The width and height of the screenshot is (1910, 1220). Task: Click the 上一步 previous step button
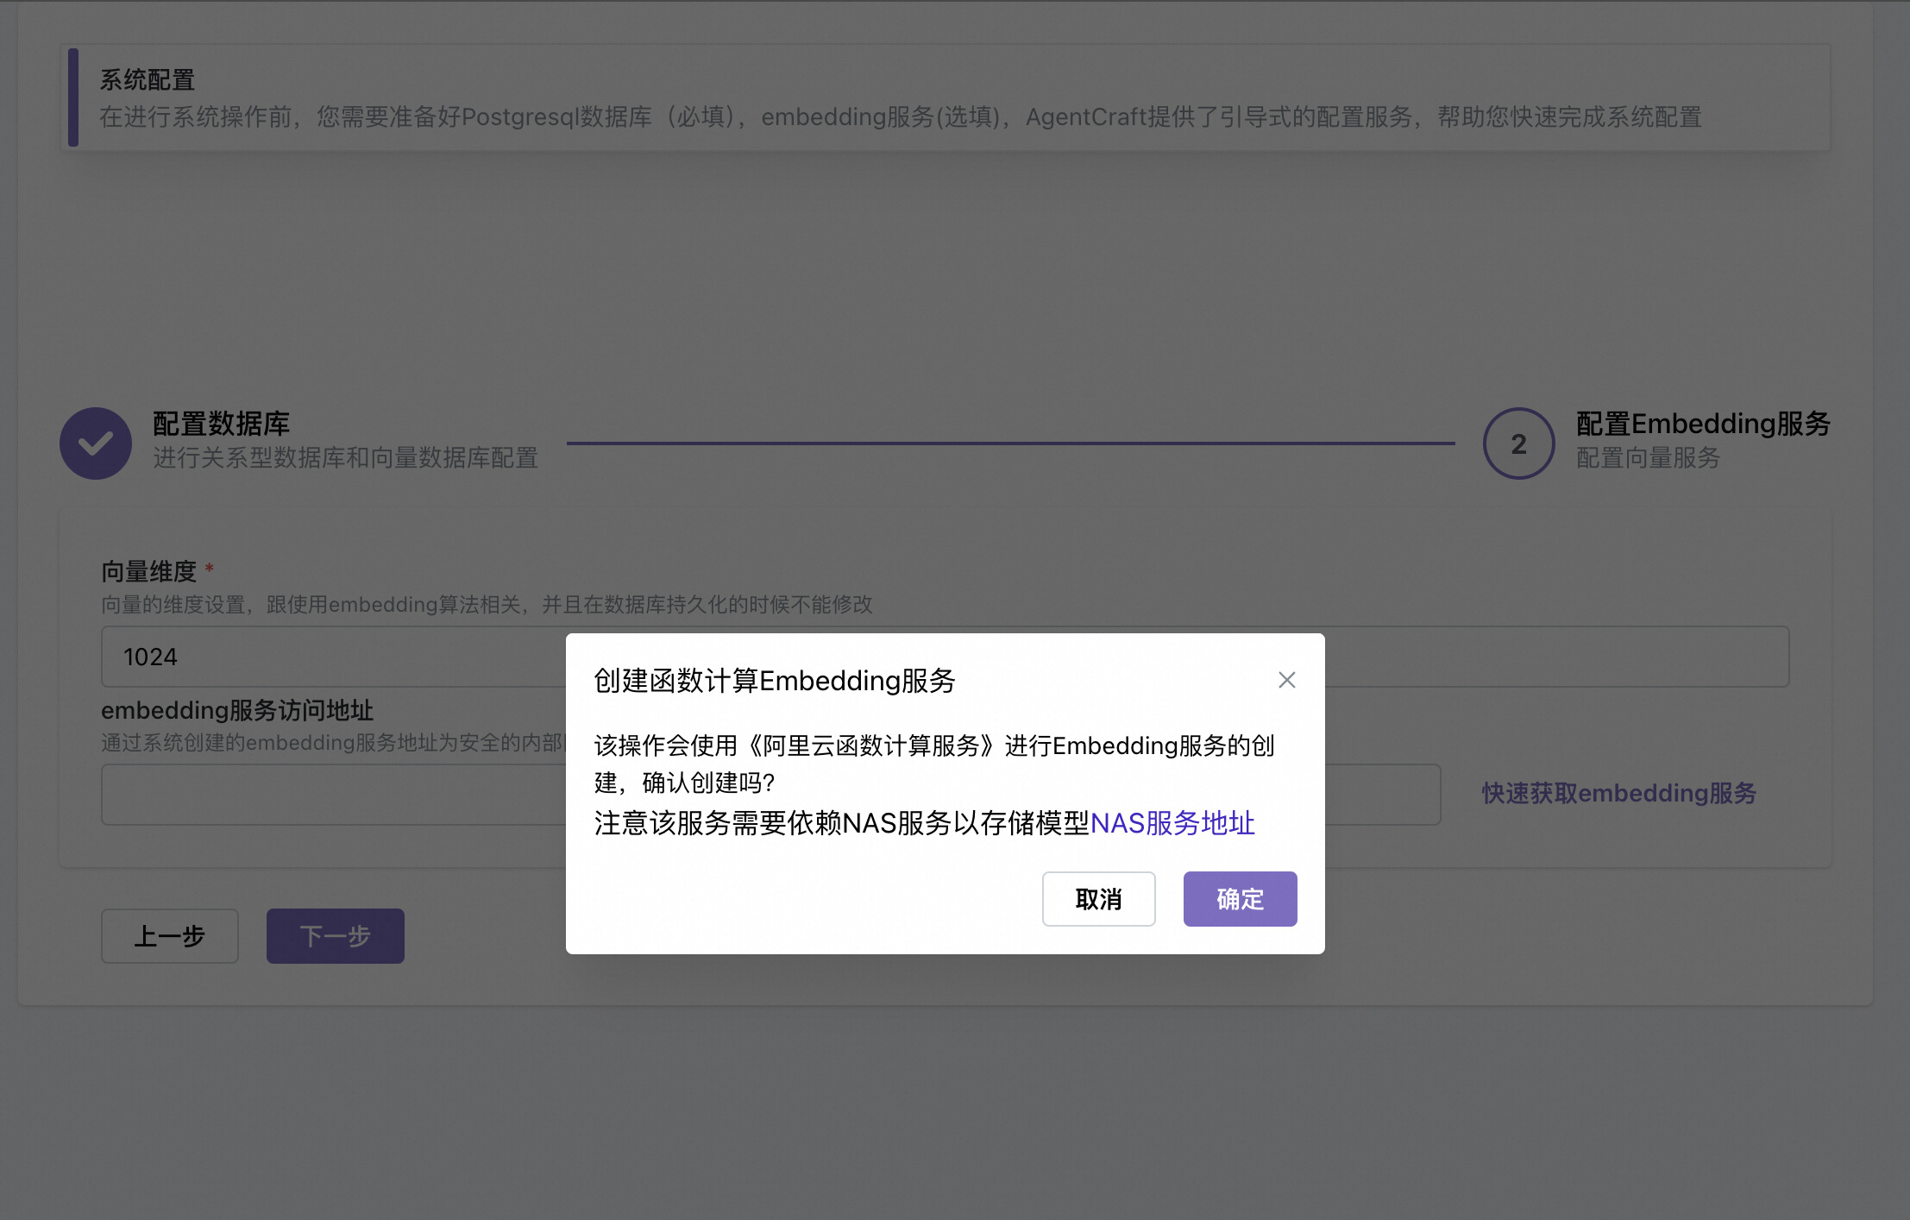point(169,936)
